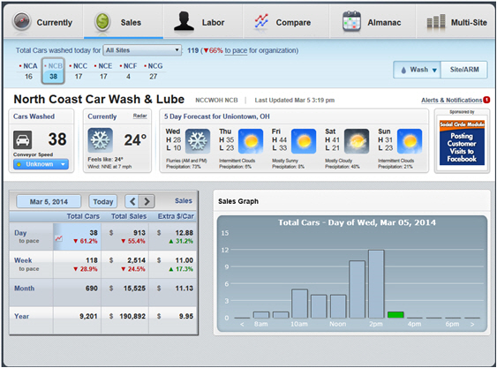Click the Month row label
Screen dimensions: 497x368
(x=25, y=289)
